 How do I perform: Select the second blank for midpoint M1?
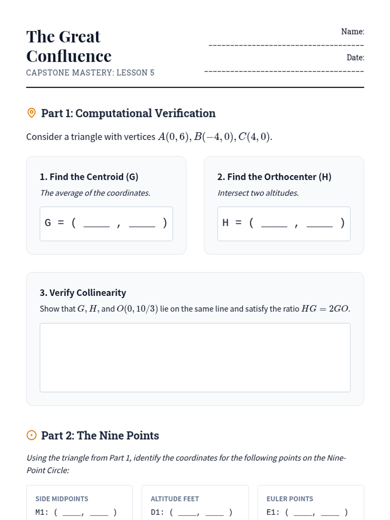(99, 513)
